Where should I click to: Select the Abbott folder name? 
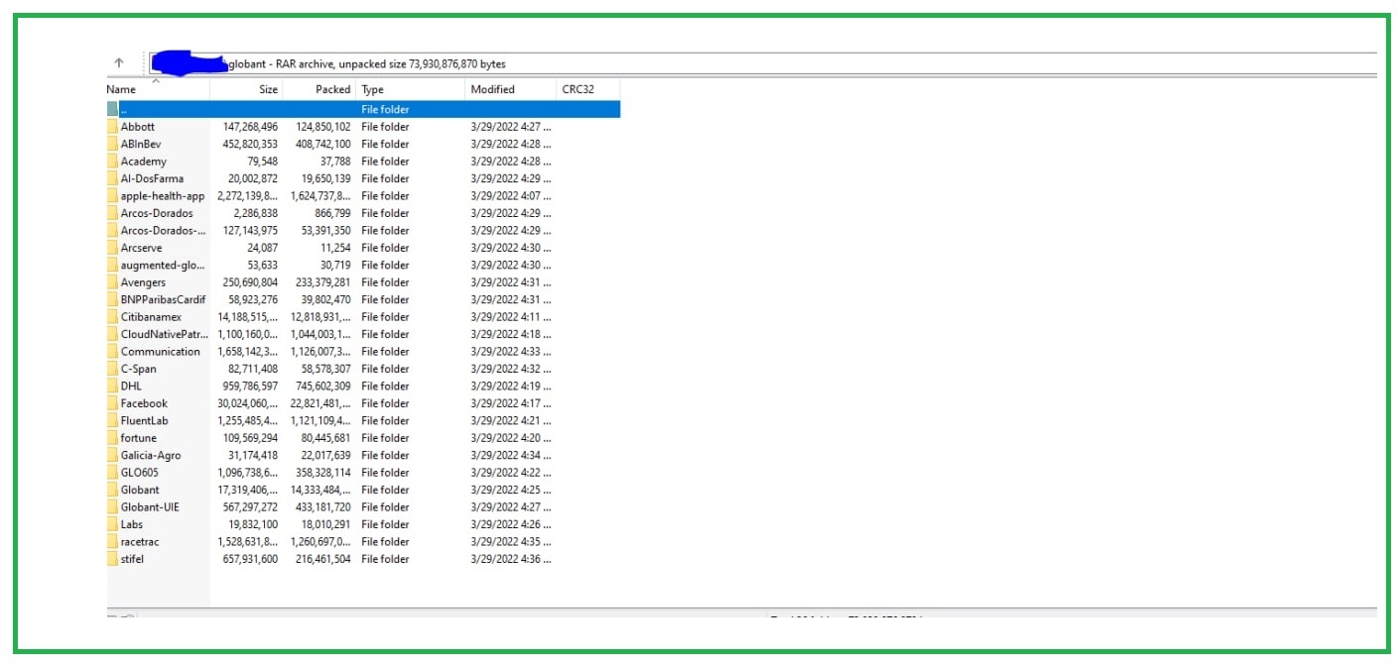[x=138, y=127]
